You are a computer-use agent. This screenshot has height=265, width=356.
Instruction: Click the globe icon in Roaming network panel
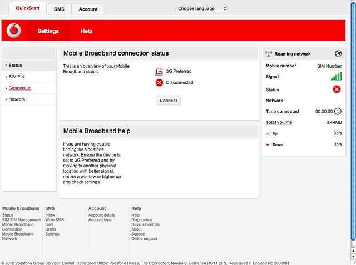(x=338, y=54)
